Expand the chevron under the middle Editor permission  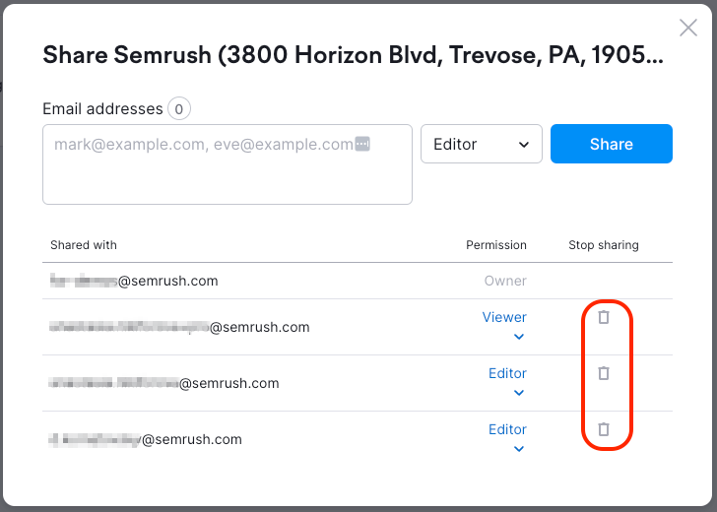point(519,393)
